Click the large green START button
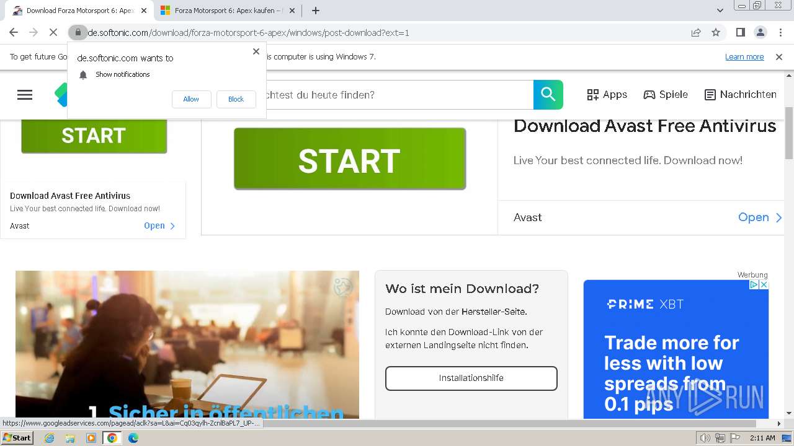This screenshot has height=446, width=794. point(350,159)
